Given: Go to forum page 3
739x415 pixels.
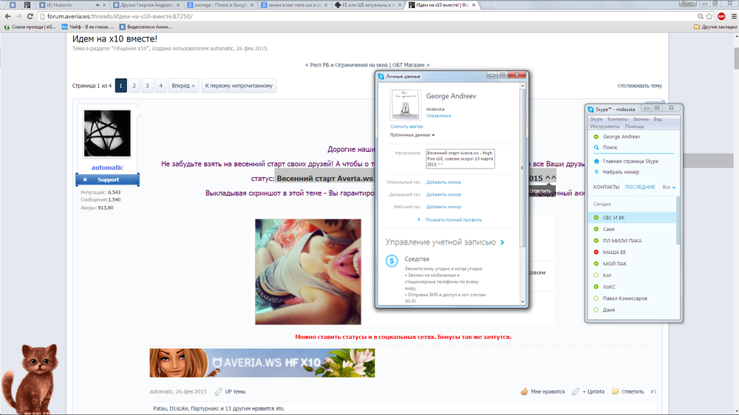Looking at the screenshot, I should 147,86.
